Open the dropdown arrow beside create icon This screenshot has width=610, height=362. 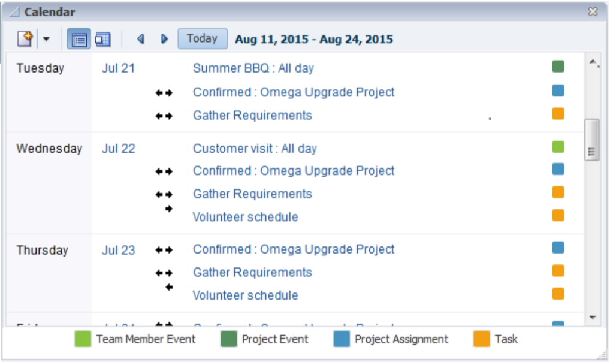[46, 40]
